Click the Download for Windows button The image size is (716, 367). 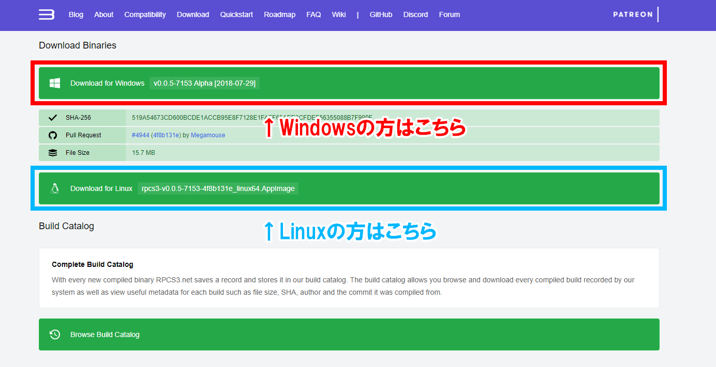[x=349, y=83]
